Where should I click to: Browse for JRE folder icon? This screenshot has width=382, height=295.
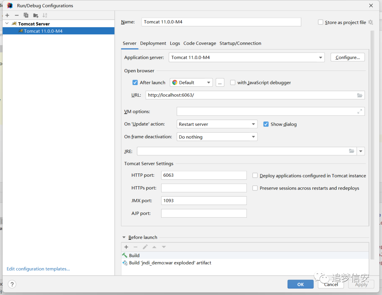click(x=351, y=151)
